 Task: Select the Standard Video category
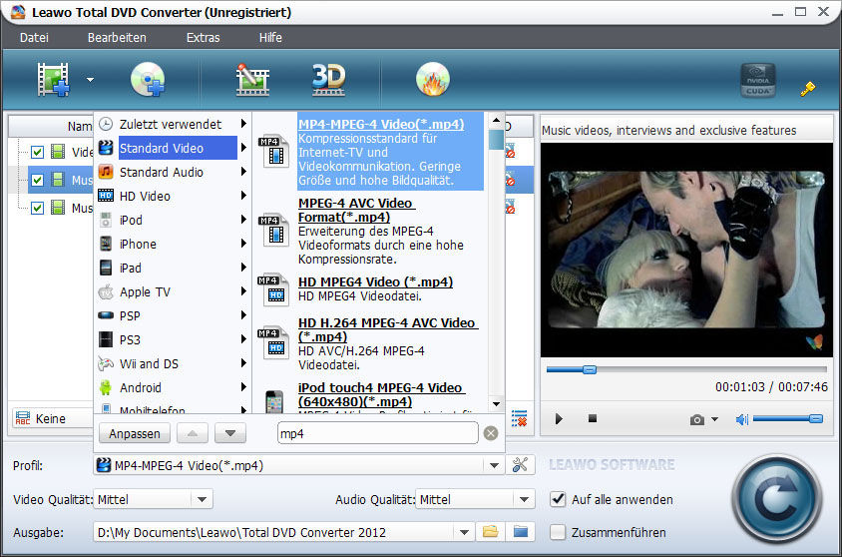173,148
